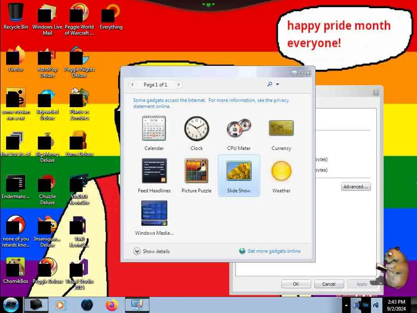Maximize the gadget gallery window
This screenshot has height=313, width=417.
(x=301, y=73)
